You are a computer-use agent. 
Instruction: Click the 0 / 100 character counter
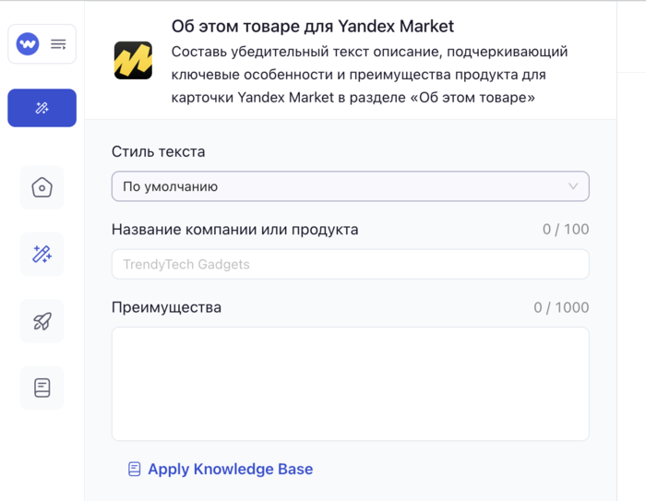click(566, 230)
